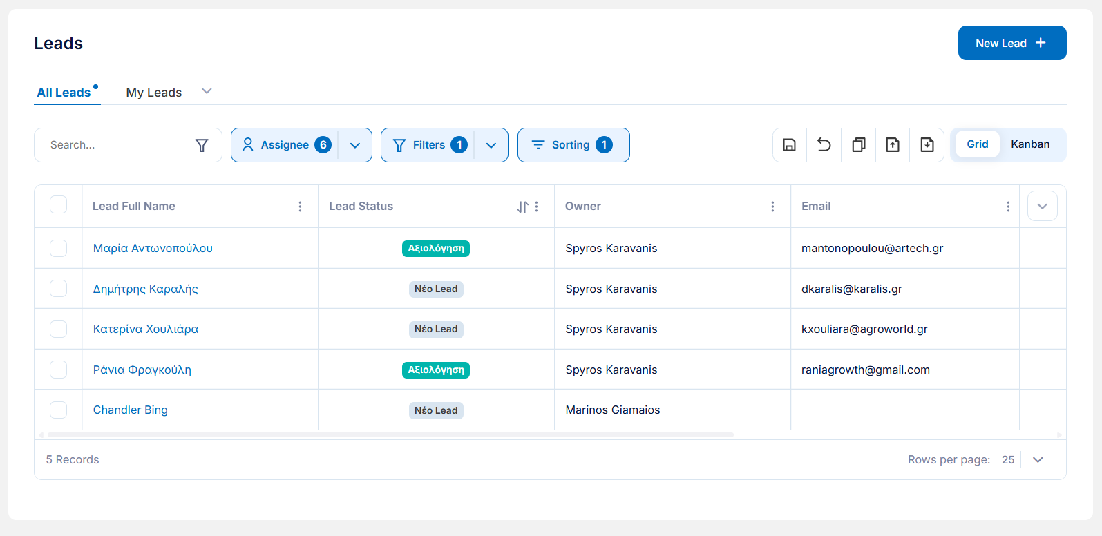Check the row checkbox for Chandler Bing
1102x536 pixels.
59,410
